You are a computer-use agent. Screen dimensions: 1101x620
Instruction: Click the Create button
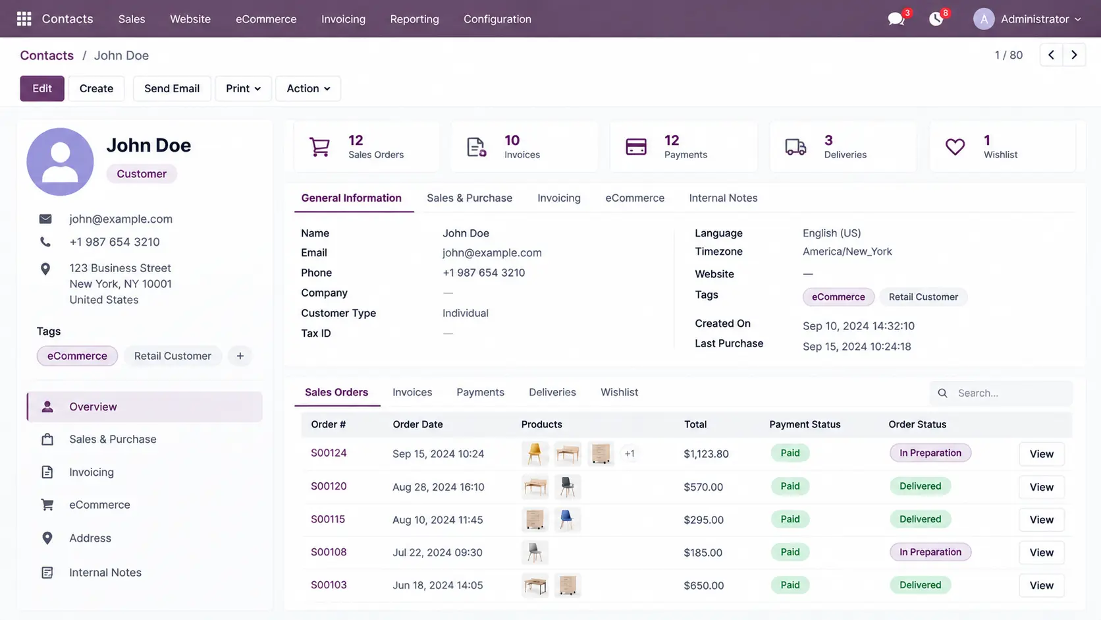click(x=96, y=88)
